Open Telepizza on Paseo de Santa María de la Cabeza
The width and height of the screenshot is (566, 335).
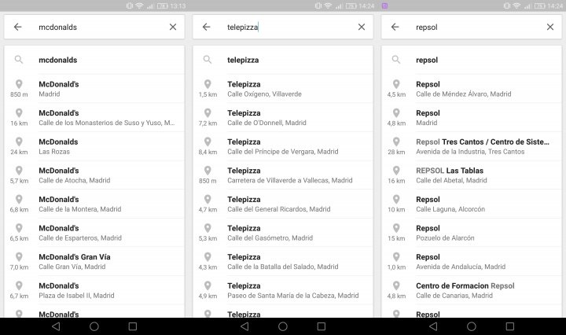coord(283,291)
